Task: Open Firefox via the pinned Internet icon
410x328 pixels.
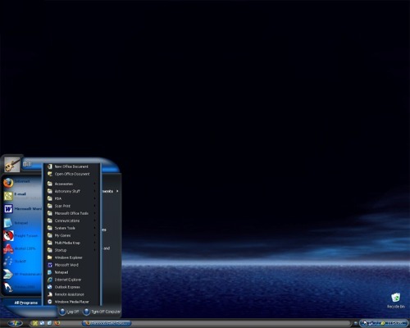Action: [x=8, y=183]
